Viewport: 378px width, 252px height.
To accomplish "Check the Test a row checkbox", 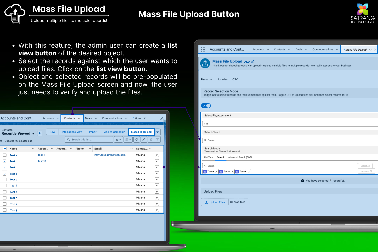I will click(5, 155).
